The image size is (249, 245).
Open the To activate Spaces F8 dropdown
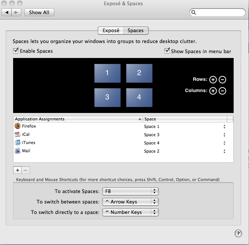pos(131,191)
